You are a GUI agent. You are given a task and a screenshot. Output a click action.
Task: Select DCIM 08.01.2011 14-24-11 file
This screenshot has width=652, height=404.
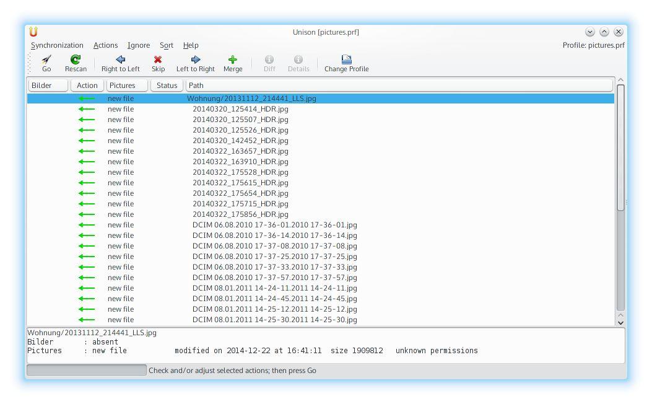point(275,288)
